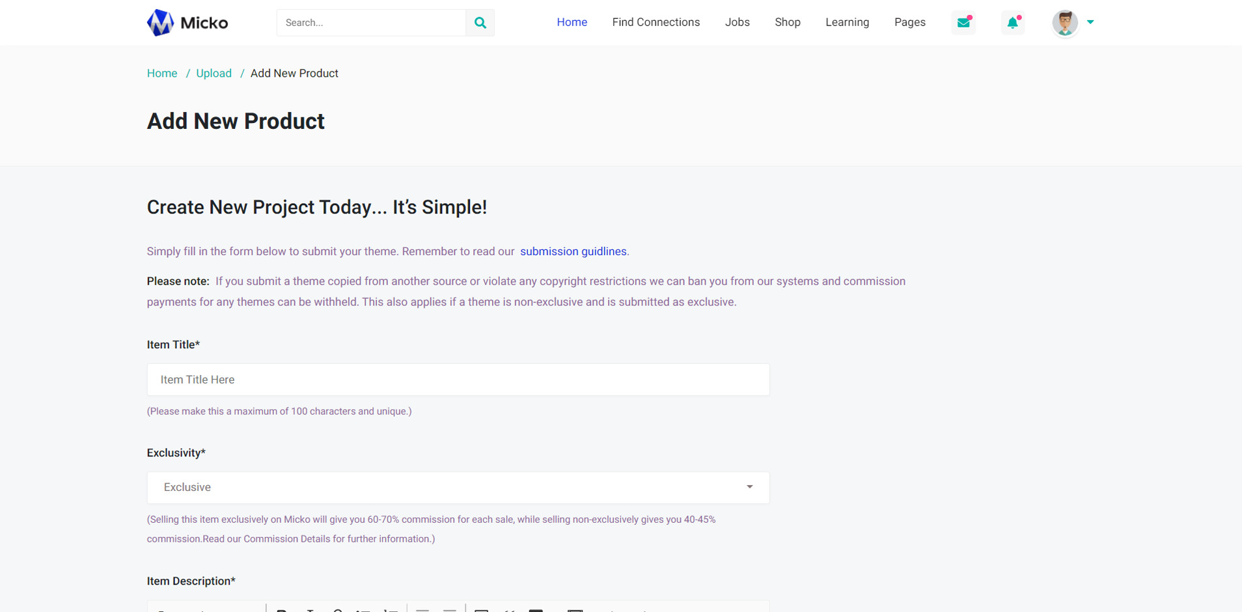Click the Upload breadcrumb link
Screen dimensions: 1242x612
coord(214,74)
